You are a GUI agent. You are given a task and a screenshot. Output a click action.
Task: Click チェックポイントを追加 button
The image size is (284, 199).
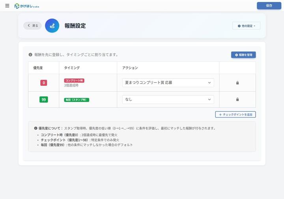[x=235, y=114]
